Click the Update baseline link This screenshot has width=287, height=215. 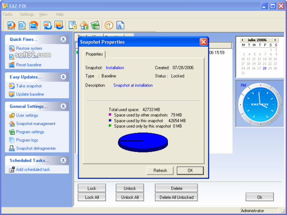(x=30, y=94)
